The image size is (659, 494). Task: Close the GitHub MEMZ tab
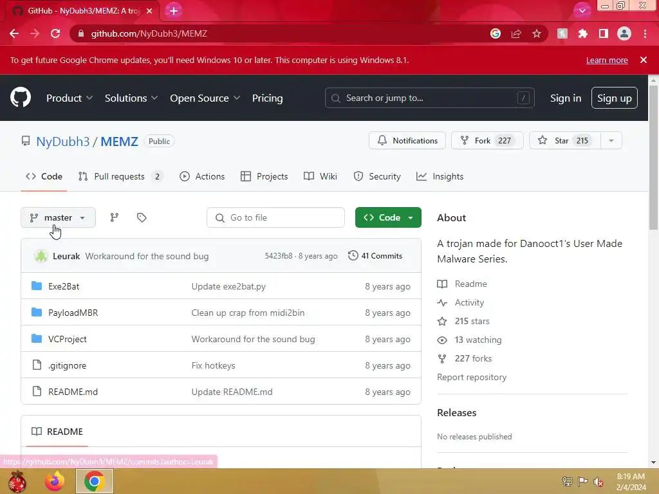(149, 11)
